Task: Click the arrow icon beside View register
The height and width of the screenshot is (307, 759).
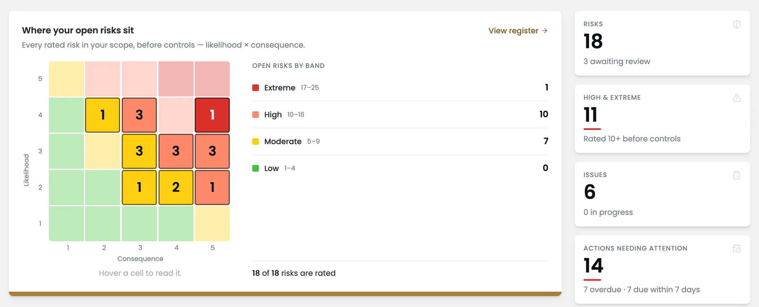Action: tap(544, 31)
